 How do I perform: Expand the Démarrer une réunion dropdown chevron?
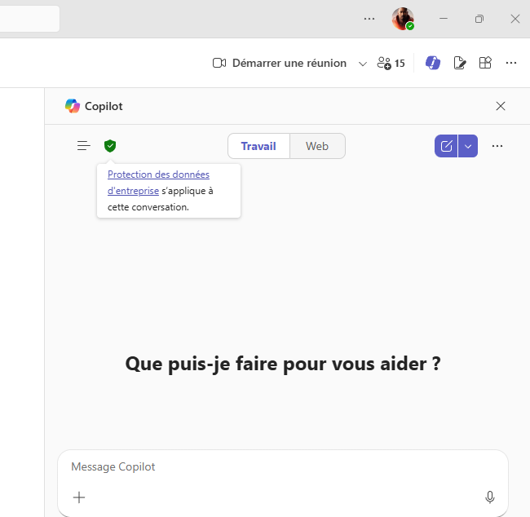(363, 63)
